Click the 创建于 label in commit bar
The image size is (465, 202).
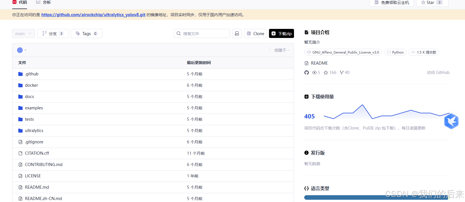pos(281,50)
